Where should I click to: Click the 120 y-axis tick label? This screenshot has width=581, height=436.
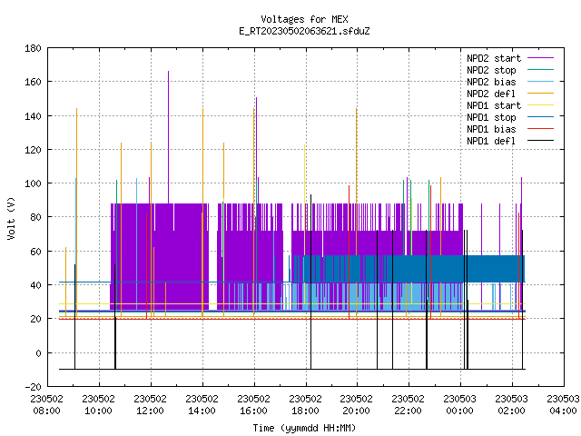click(33, 150)
